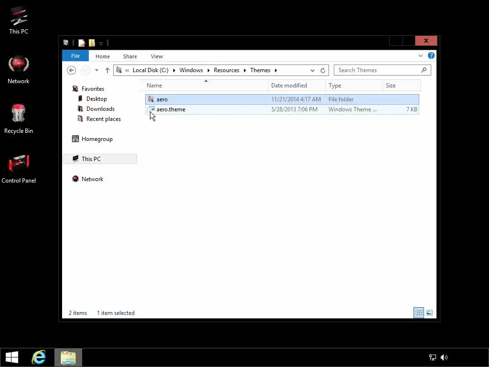Open Recycle Bin on desktop
The height and width of the screenshot is (367, 489).
click(19, 119)
